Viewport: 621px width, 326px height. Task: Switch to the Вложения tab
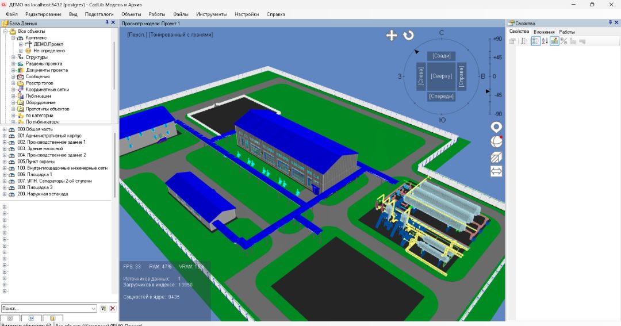(544, 32)
